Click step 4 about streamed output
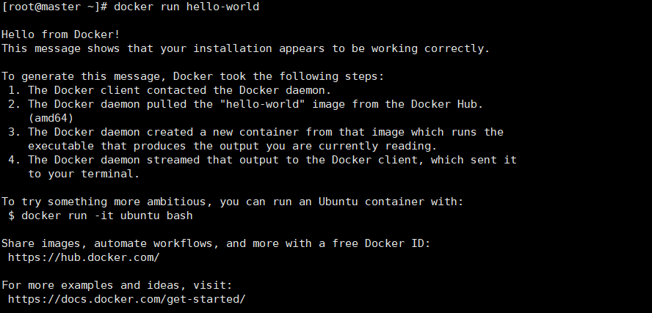 262,160
